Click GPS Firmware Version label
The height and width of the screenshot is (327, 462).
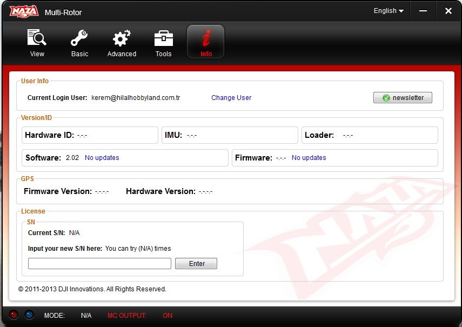[58, 191]
